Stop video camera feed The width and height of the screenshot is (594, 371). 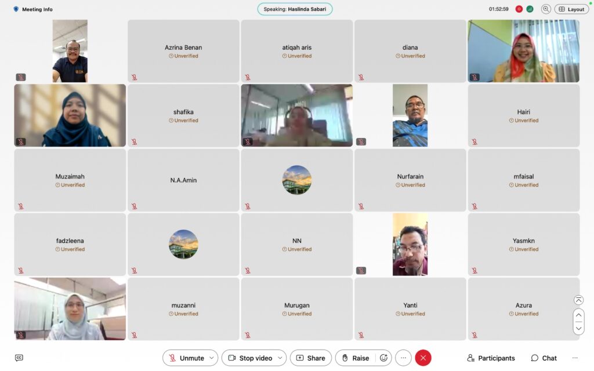pos(250,358)
